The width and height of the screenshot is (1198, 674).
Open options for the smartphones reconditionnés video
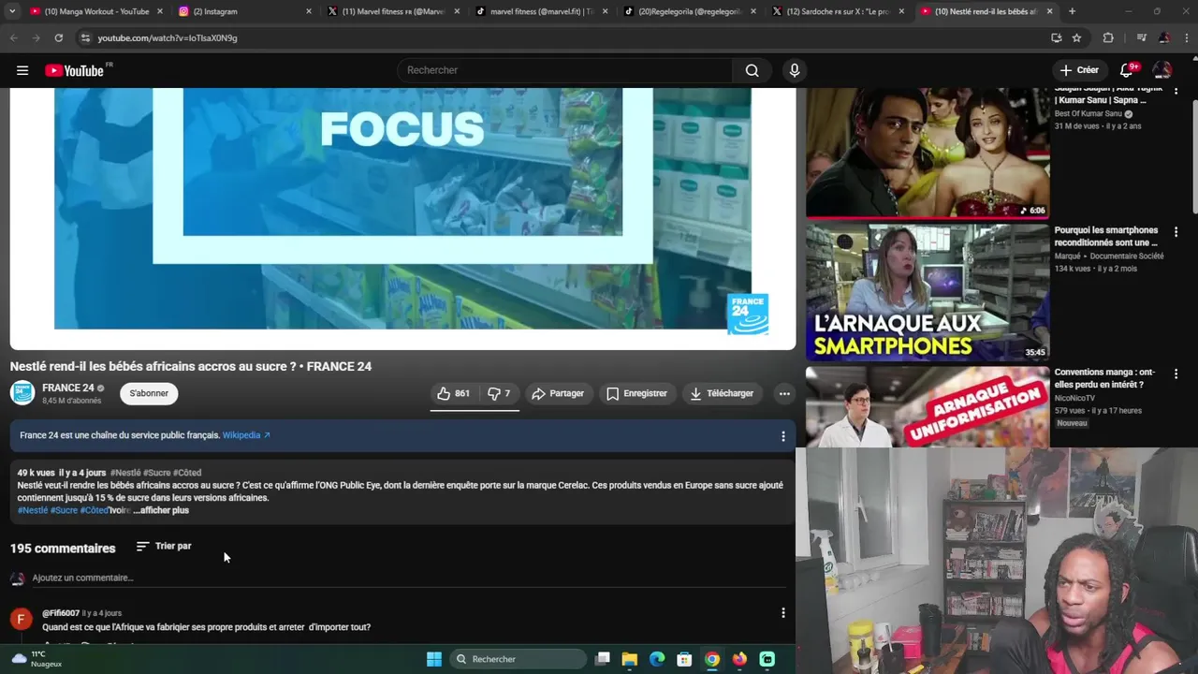[1176, 231]
